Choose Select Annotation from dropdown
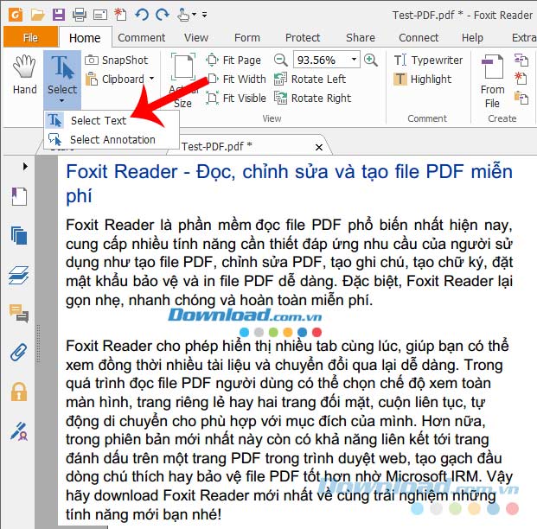Screen dimensions: 537x529 pyautogui.click(x=112, y=140)
